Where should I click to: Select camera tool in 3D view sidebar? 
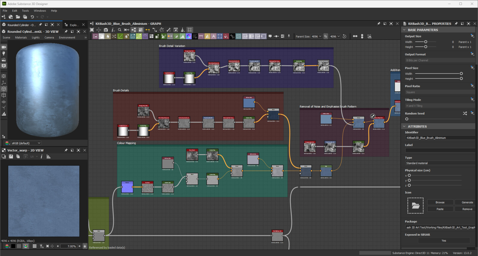click(x=4, y=47)
